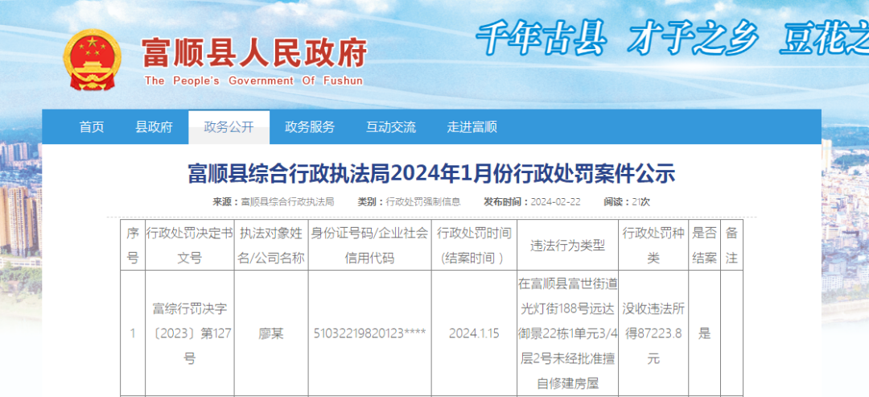Open the 走进富顺 navigation item
Image resolution: width=869 pixels, height=397 pixels.
tap(472, 127)
